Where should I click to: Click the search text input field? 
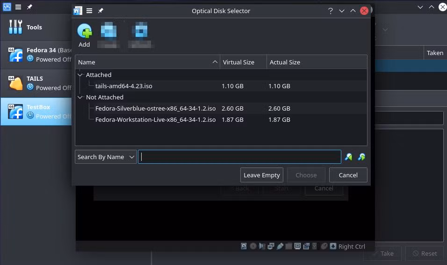coord(239,157)
